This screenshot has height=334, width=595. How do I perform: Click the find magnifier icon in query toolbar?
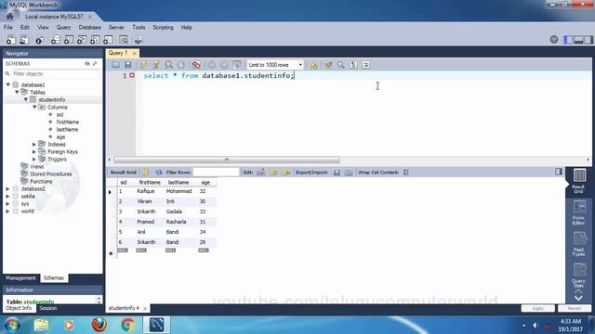click(x=341, y=65)
